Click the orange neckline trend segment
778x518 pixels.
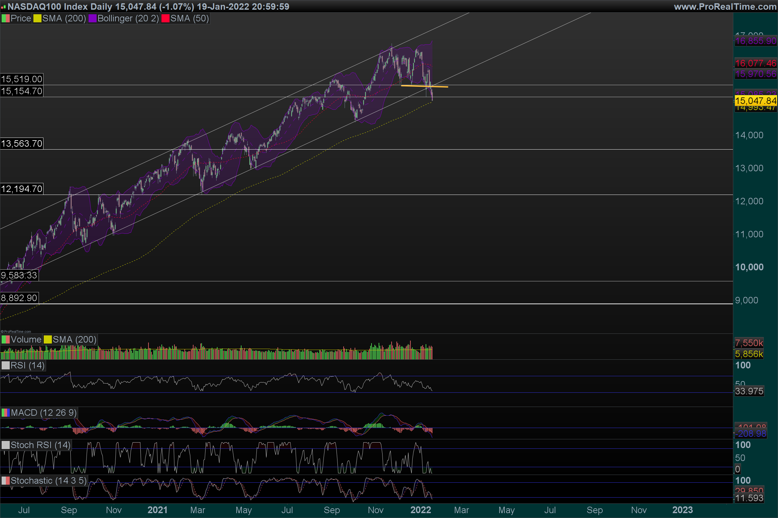(x=417, y=86)
